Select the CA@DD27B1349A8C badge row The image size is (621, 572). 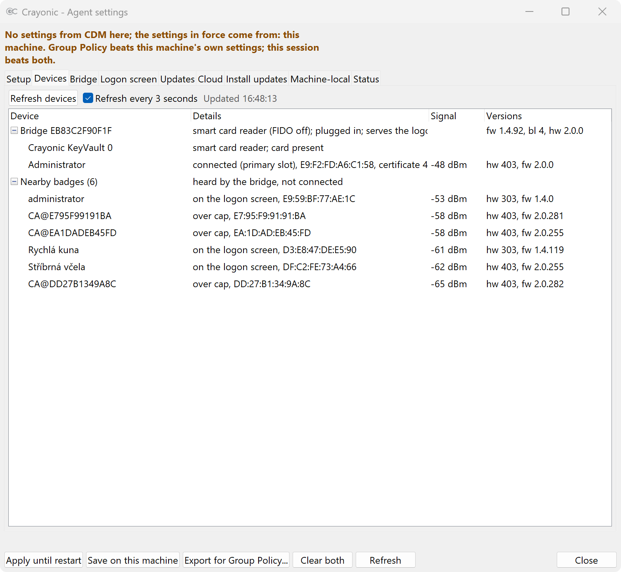(310, 284)
